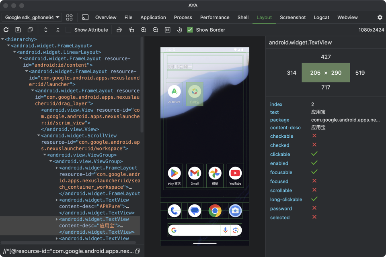The height and width of the screenshot is (257, 386).
Task: Select the Chrome icon in preview
Action: [215, 211]
